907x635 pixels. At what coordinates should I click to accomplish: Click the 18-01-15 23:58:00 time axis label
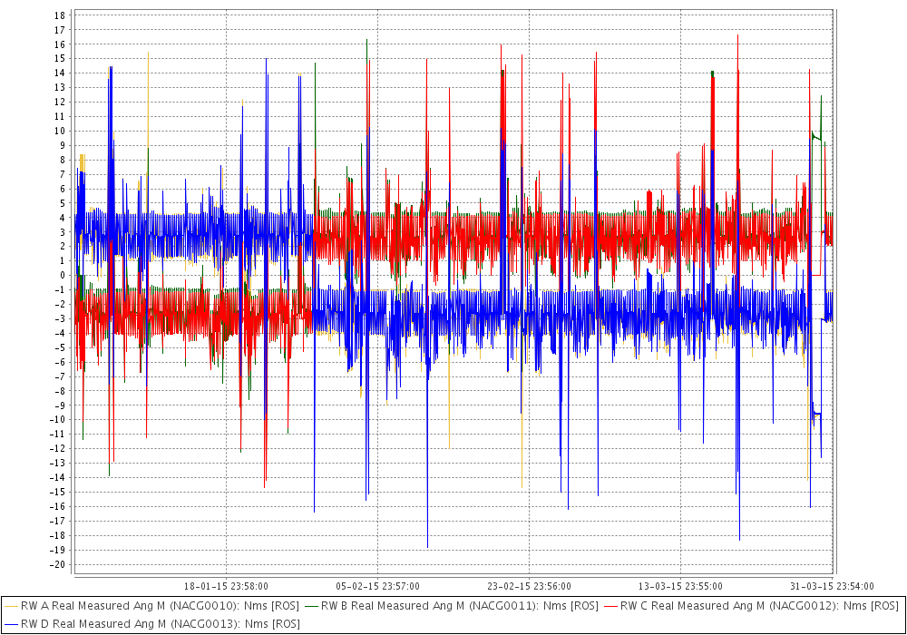pos(226,586)
